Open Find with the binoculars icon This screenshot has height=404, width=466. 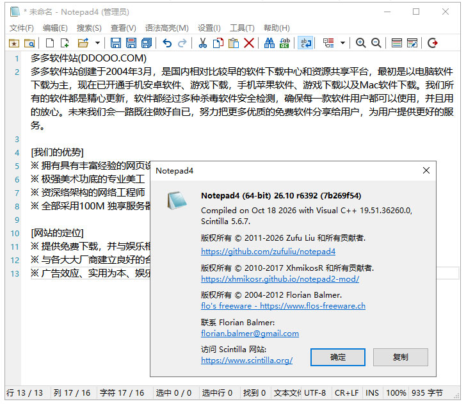point(269,43)
